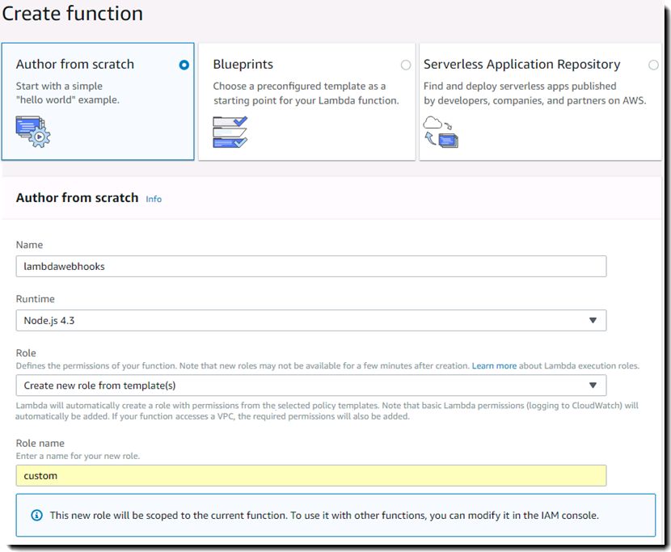The image size is (671, 552).
Task: Click the 'Find and deploy serverless apps' description
Action: tap(535, 93)
